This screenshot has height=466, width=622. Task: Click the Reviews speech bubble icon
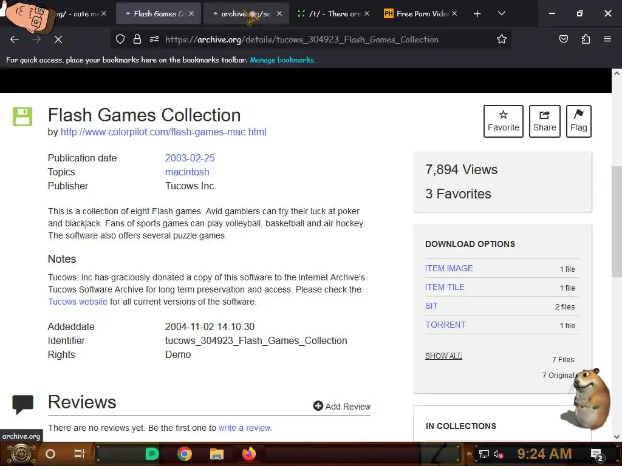[x=22, y=405]
